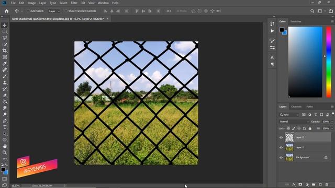Image resolution: width=335 pixels, height=188 pixels.
Task: Select the Move tool
Action: [5, 26]
